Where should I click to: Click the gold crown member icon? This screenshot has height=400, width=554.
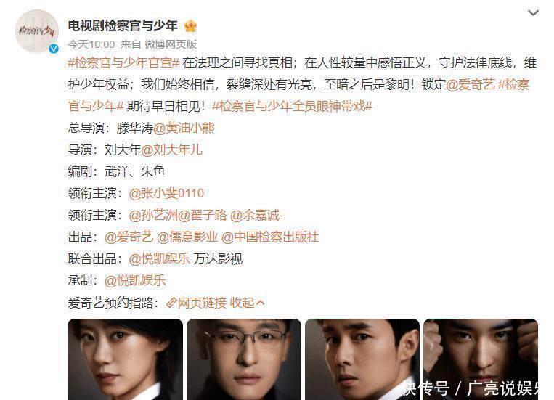[190, 26]
